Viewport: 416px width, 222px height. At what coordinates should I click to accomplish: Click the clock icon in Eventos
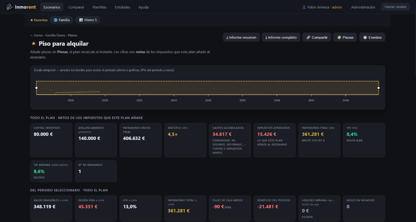[365, 37]
